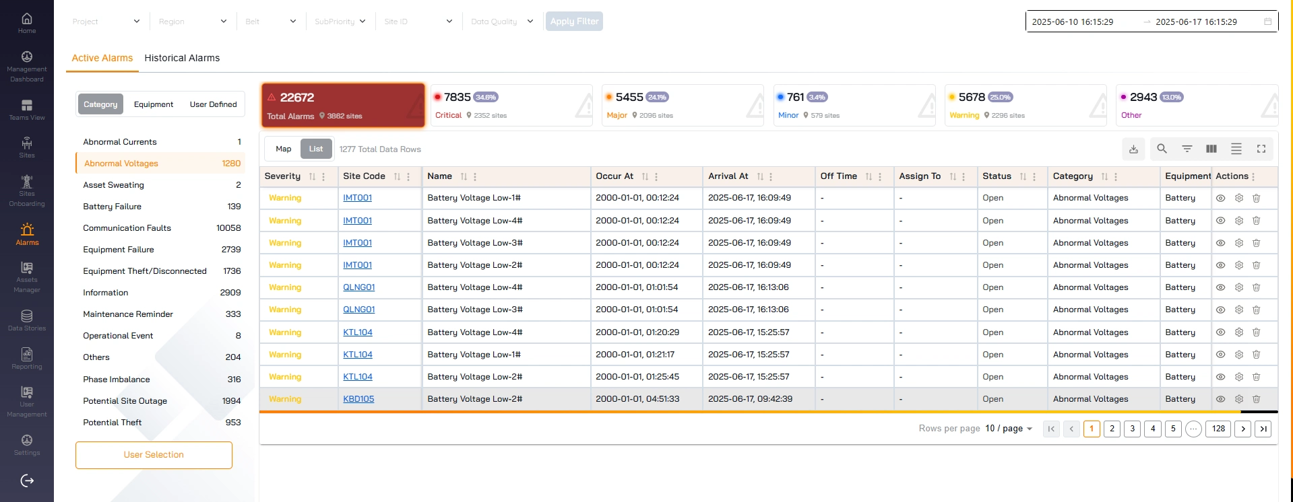Click the logout icon in the sidebar

pos(27,480)
